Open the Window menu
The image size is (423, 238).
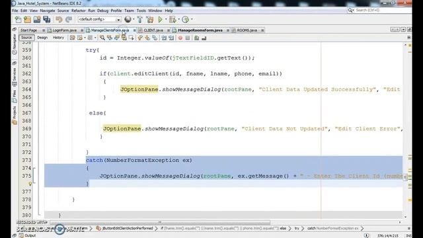point(155,11)
